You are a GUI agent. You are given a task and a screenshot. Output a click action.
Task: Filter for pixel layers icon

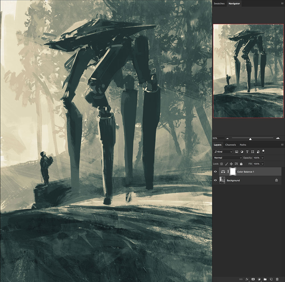tap(237, 152)
